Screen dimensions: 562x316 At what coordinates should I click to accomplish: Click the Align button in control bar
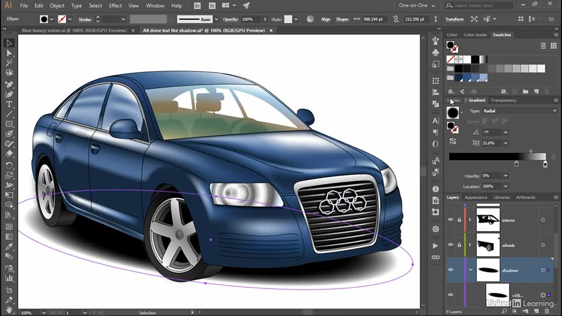click(325, 19)
